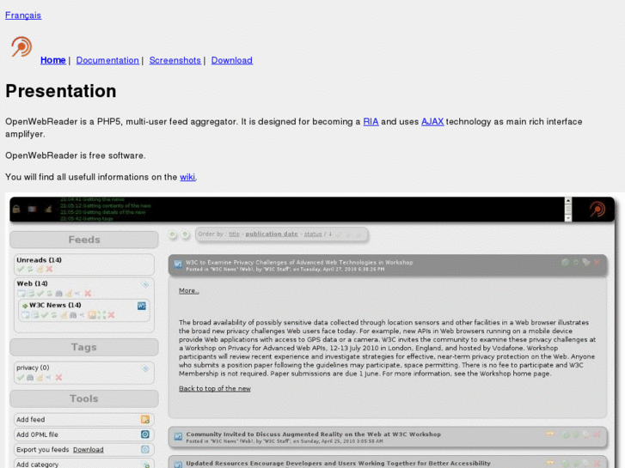Click the red X on the Privacy Challenges news header
Screen dimensions: 625x468
click(597, 262)
